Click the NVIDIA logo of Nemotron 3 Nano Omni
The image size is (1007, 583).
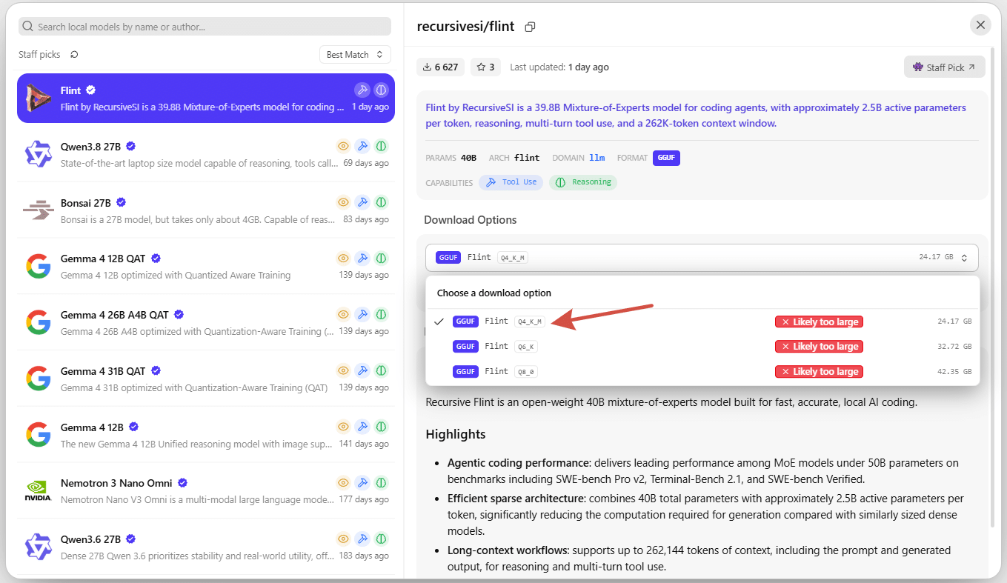37,490
